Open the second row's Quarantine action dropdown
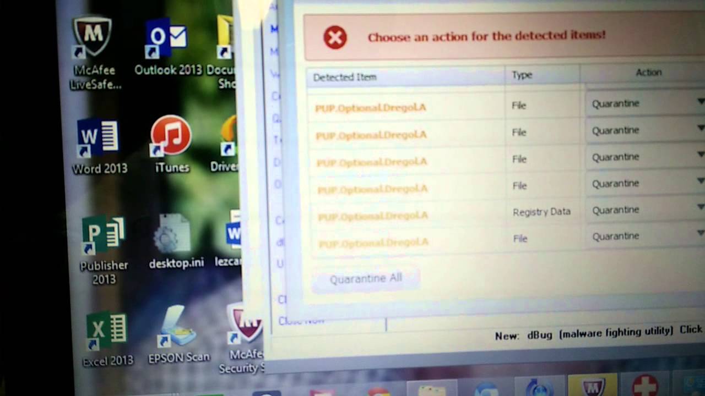Viewport: 705px width, 396px height. (x=646, y=130)
